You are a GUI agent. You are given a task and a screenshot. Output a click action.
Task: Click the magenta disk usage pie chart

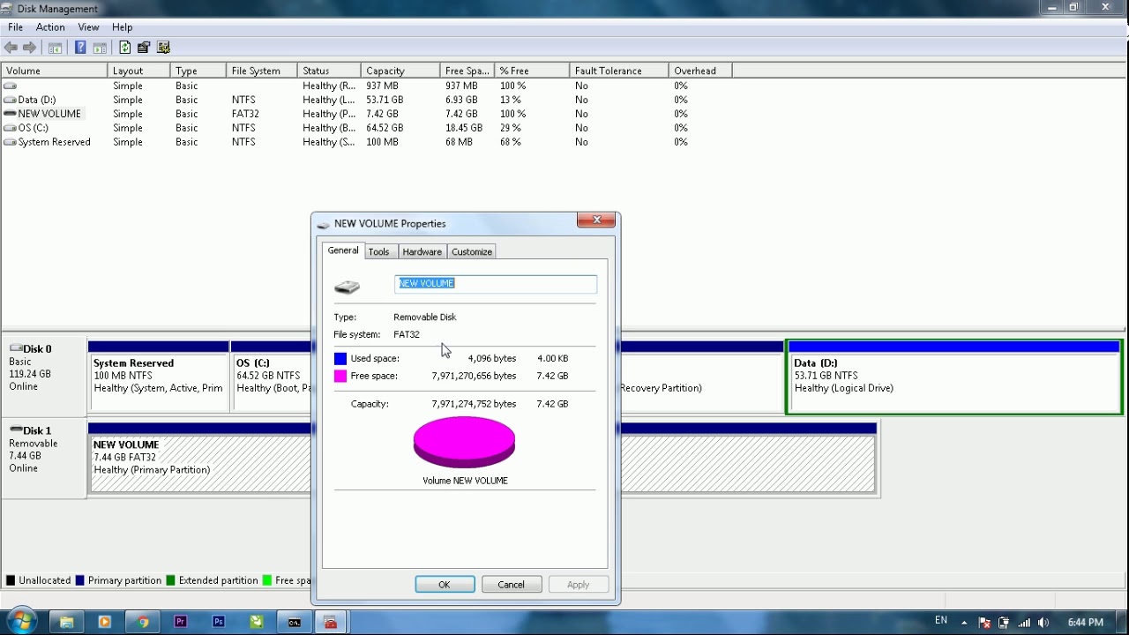(464, 443)
